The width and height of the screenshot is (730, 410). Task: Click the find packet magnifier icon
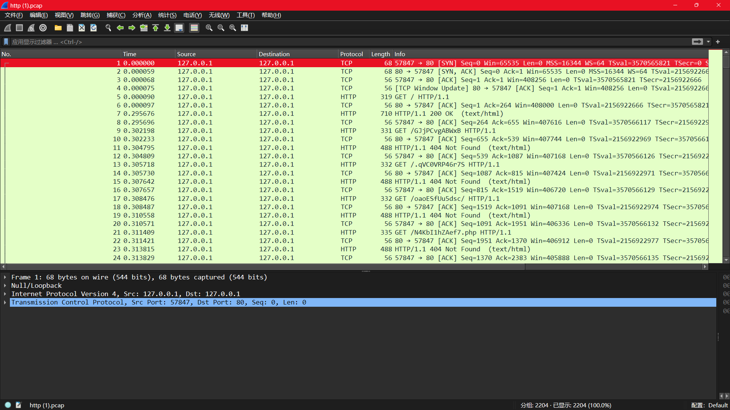point(108,28)
